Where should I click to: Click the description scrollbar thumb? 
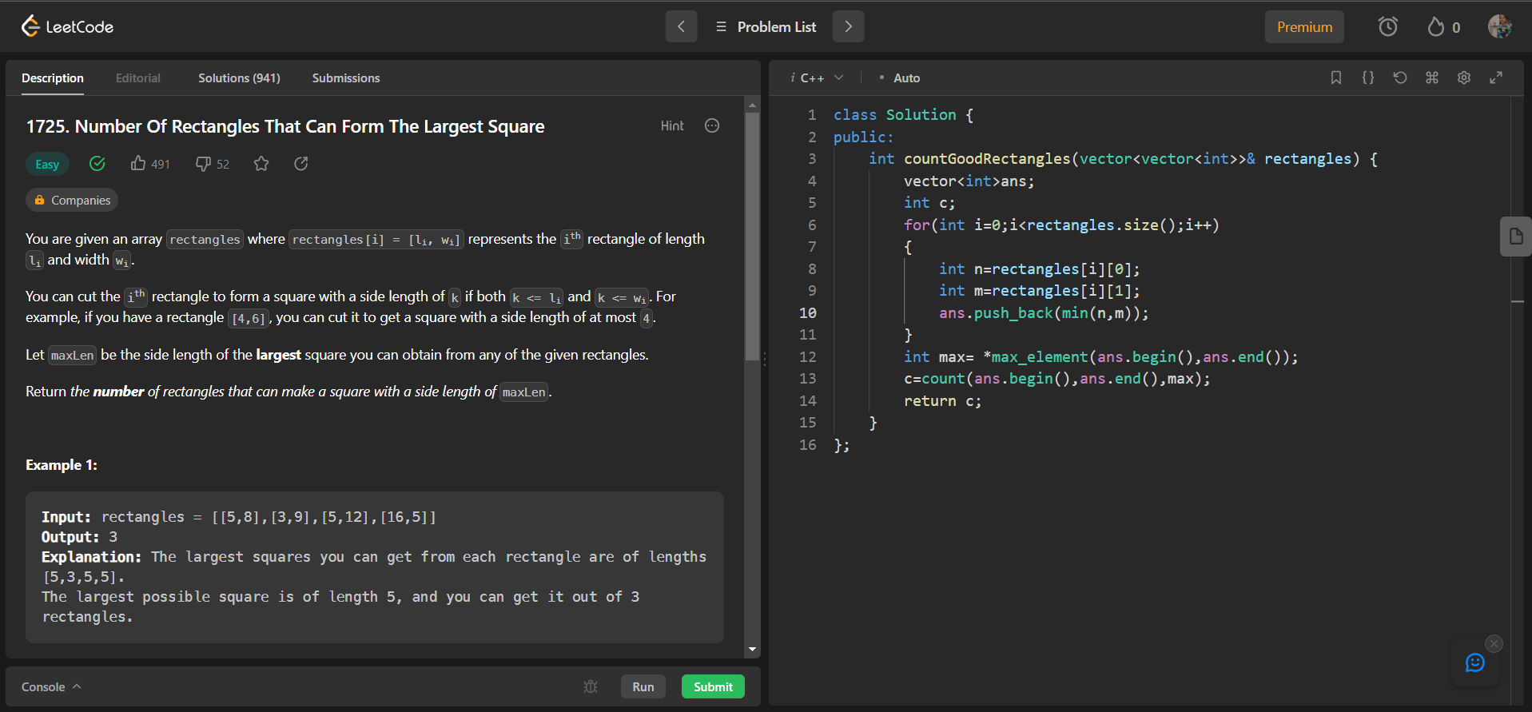tap(752, 237)
